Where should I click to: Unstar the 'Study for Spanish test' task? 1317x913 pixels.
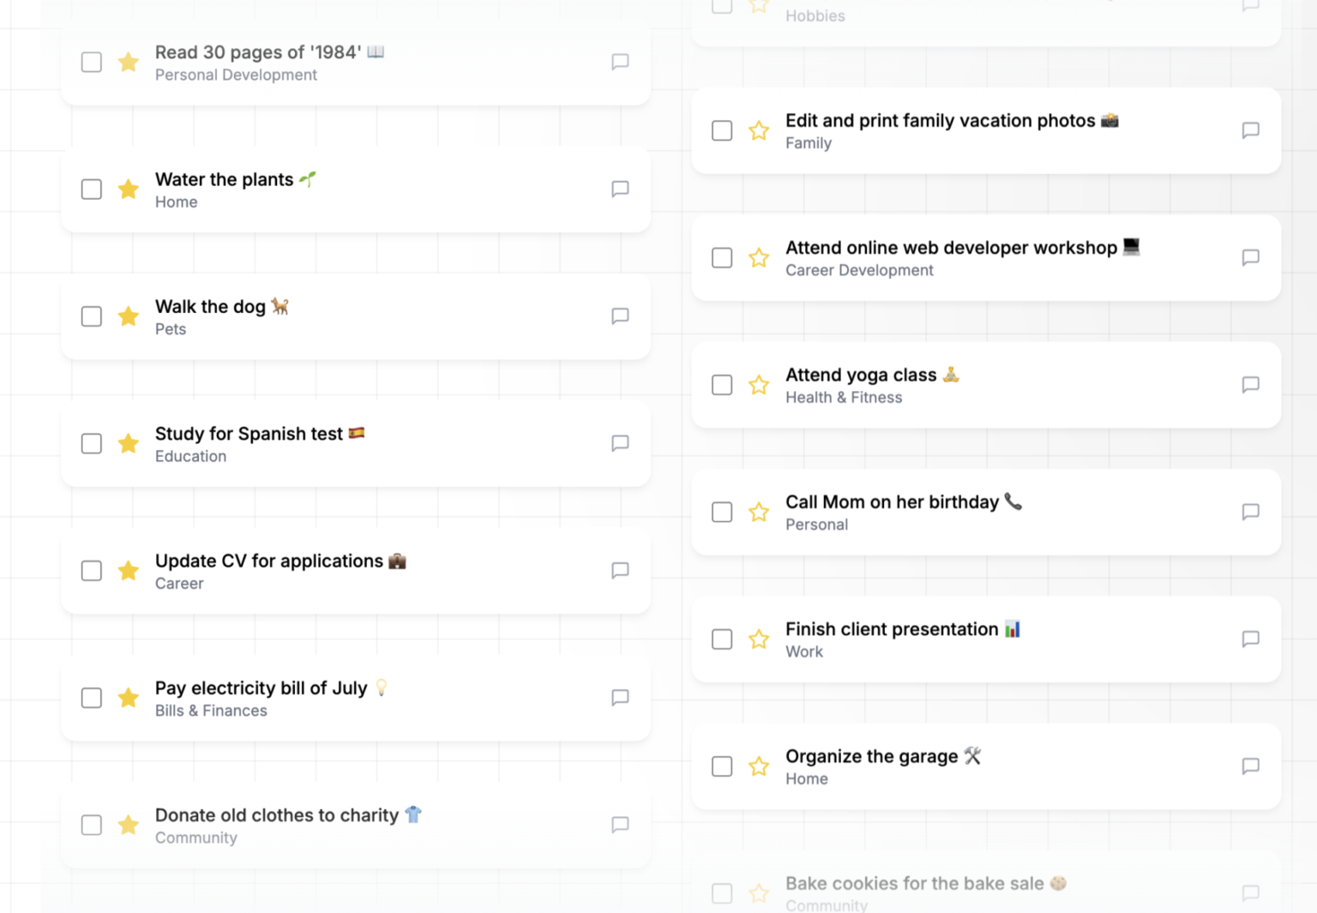tap(128, 443)
